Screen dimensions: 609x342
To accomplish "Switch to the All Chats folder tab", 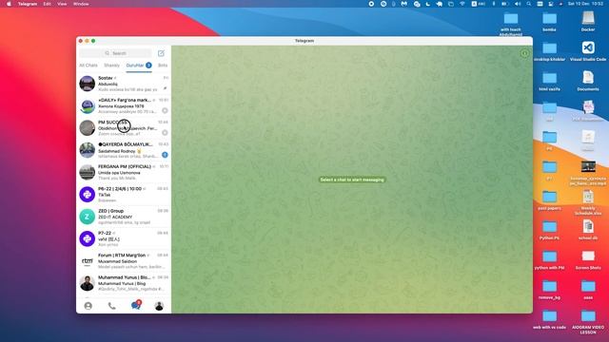I will point(88,66).
